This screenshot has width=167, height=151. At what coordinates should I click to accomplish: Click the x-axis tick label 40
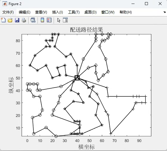pyautogui.click(x=77, y=141)
